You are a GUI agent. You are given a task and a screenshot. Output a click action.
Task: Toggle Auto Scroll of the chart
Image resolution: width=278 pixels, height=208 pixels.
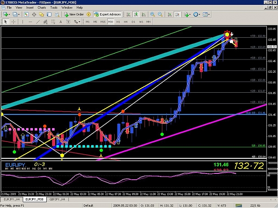(x=169, y=15)
